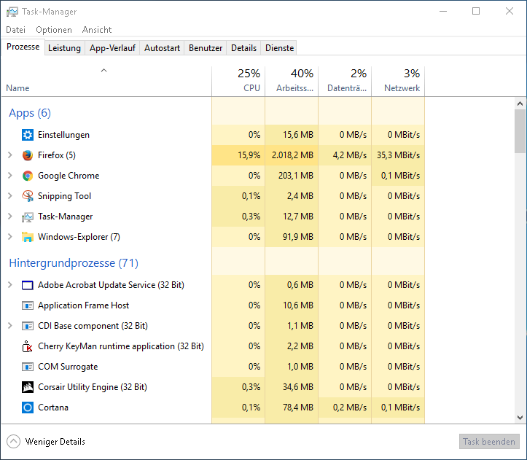The image size is (527, 460).
Task: Switch to the Leistung tab
Action: pyautogui.click(x=65, y=48)
